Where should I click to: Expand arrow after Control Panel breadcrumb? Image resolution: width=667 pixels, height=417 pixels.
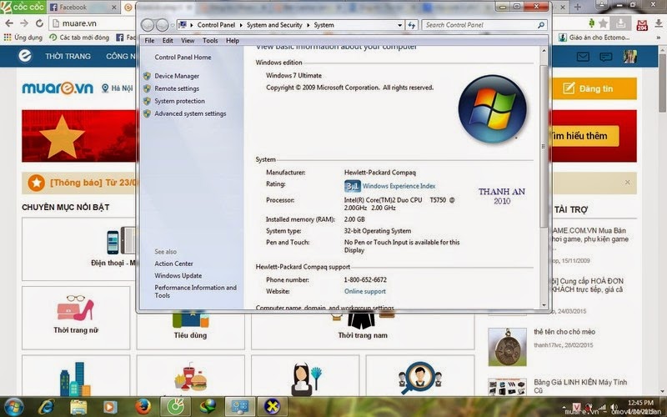pyautogui.click(x=241, y=25)
